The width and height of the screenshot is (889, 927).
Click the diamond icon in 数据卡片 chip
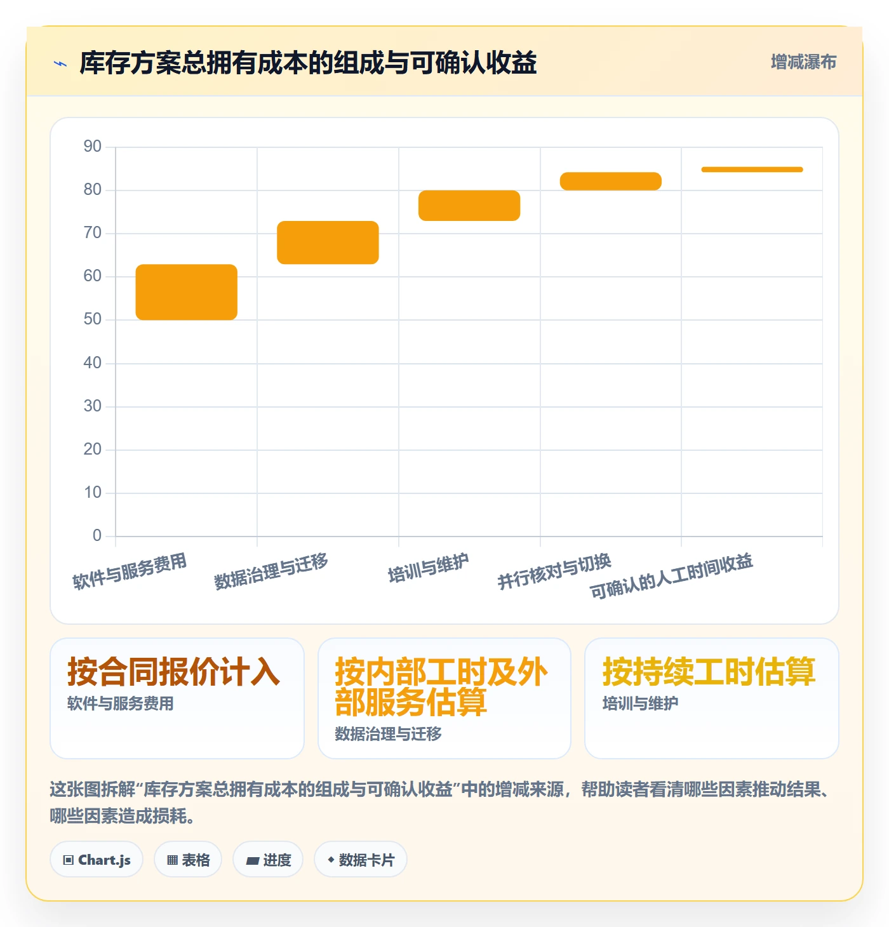pyautogui.click(x=331, y=860)
